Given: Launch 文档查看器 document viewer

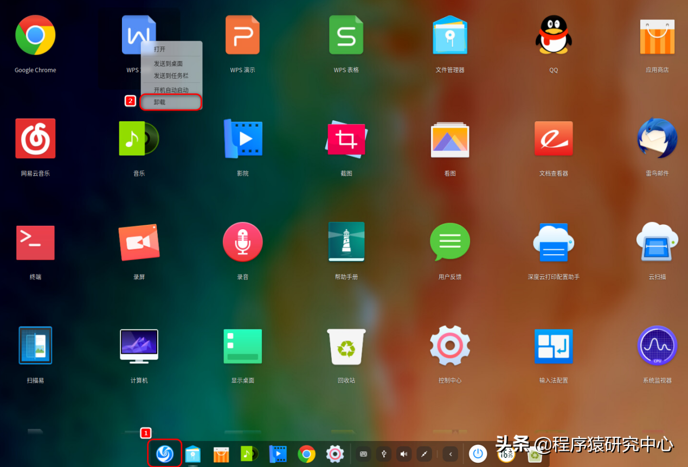Looking at the screenshot, I should (x=554, y=138).
